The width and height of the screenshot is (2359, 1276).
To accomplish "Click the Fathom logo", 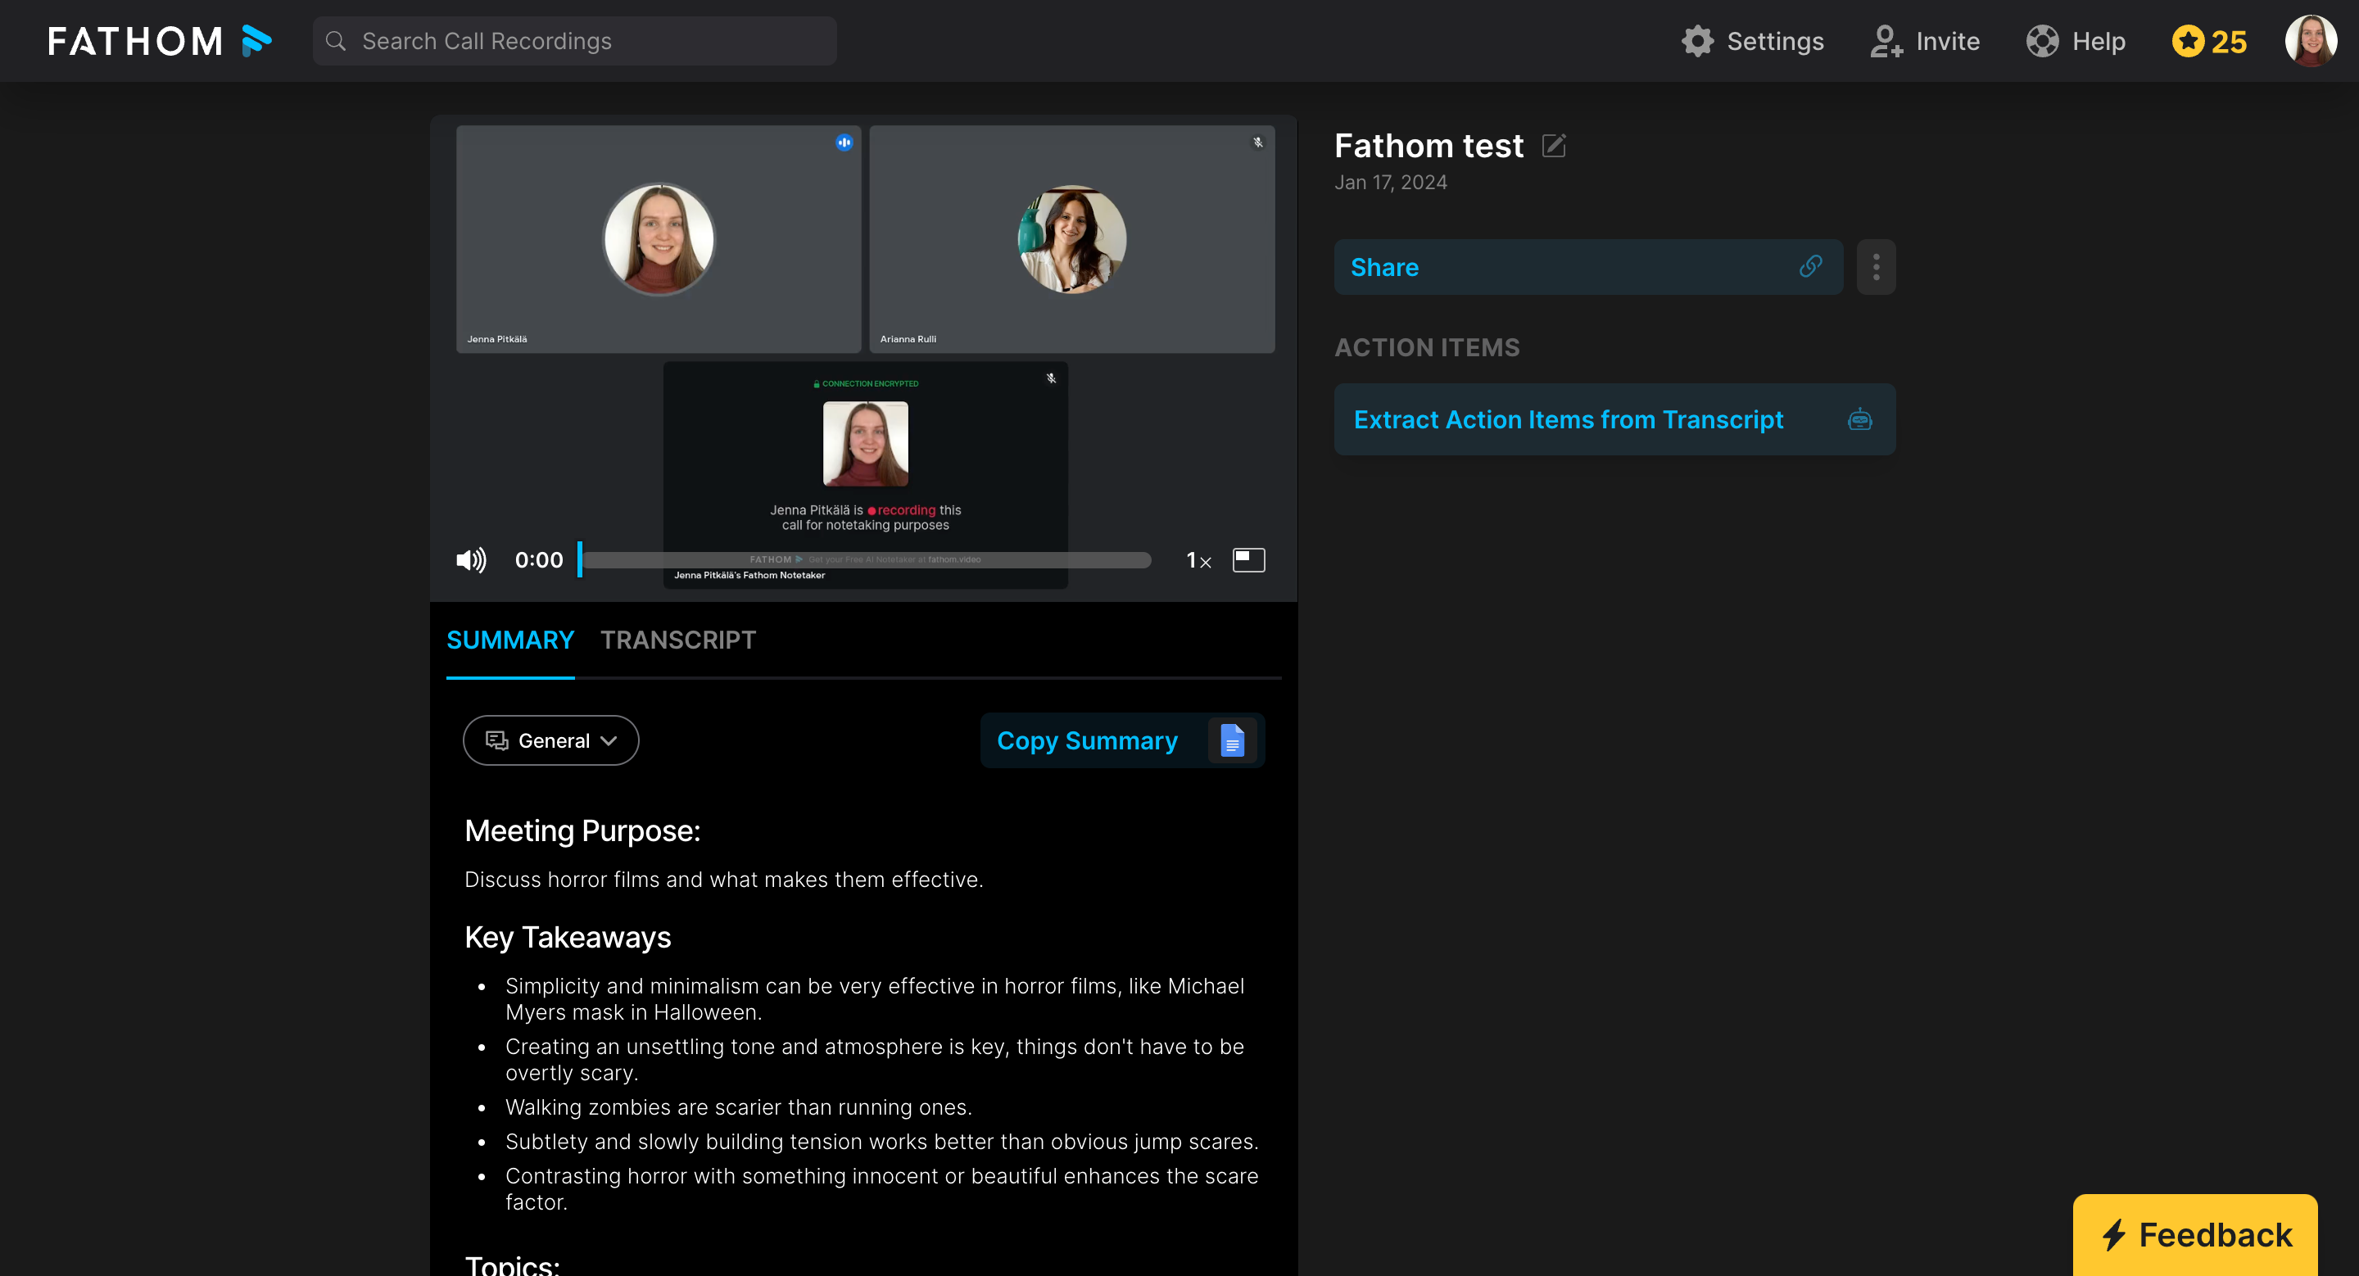I will (160, 41).
